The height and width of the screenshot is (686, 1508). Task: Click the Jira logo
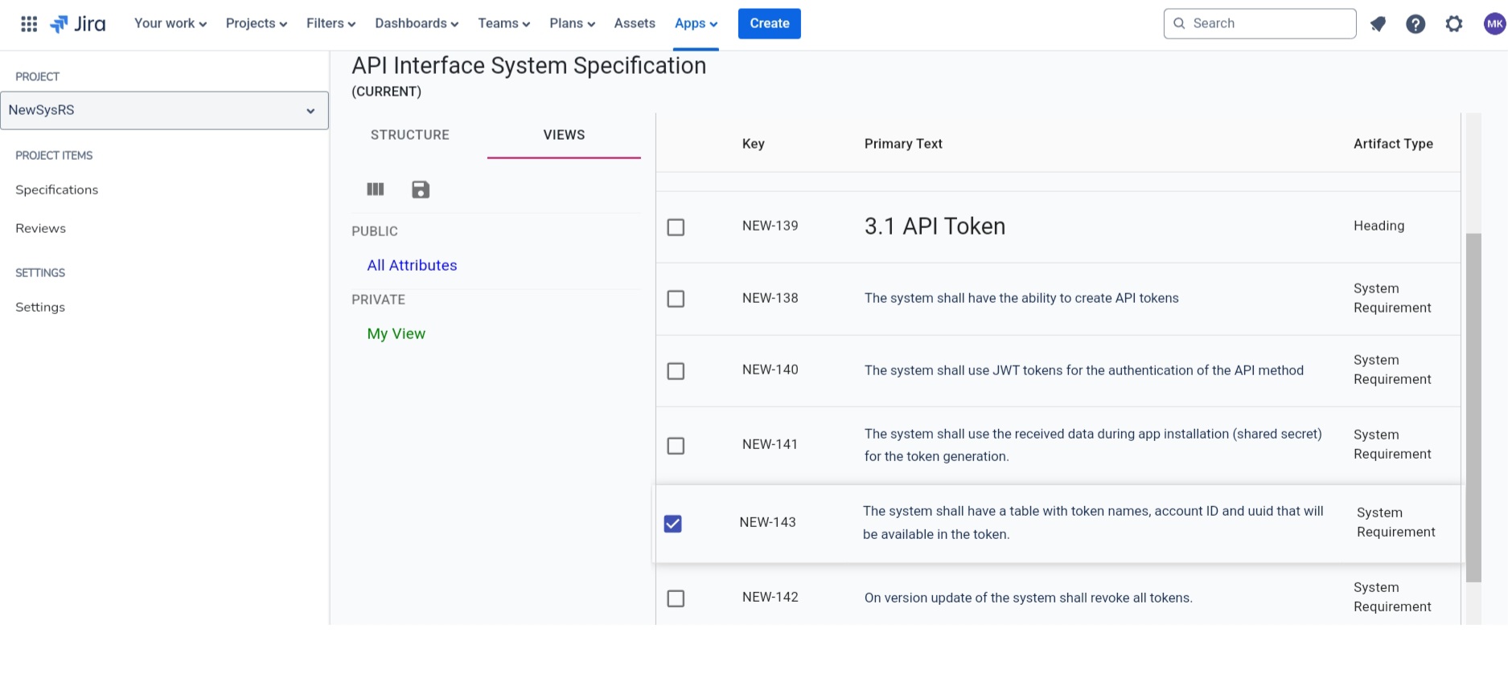tap(78, 24)
